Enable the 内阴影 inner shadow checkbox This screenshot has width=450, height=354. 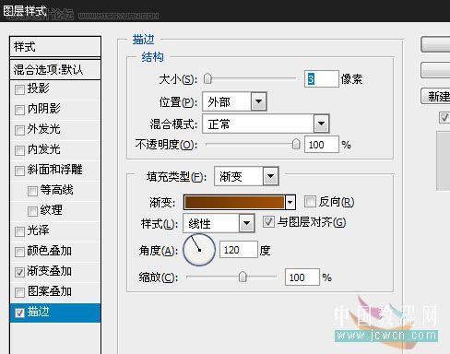(19, 110)
